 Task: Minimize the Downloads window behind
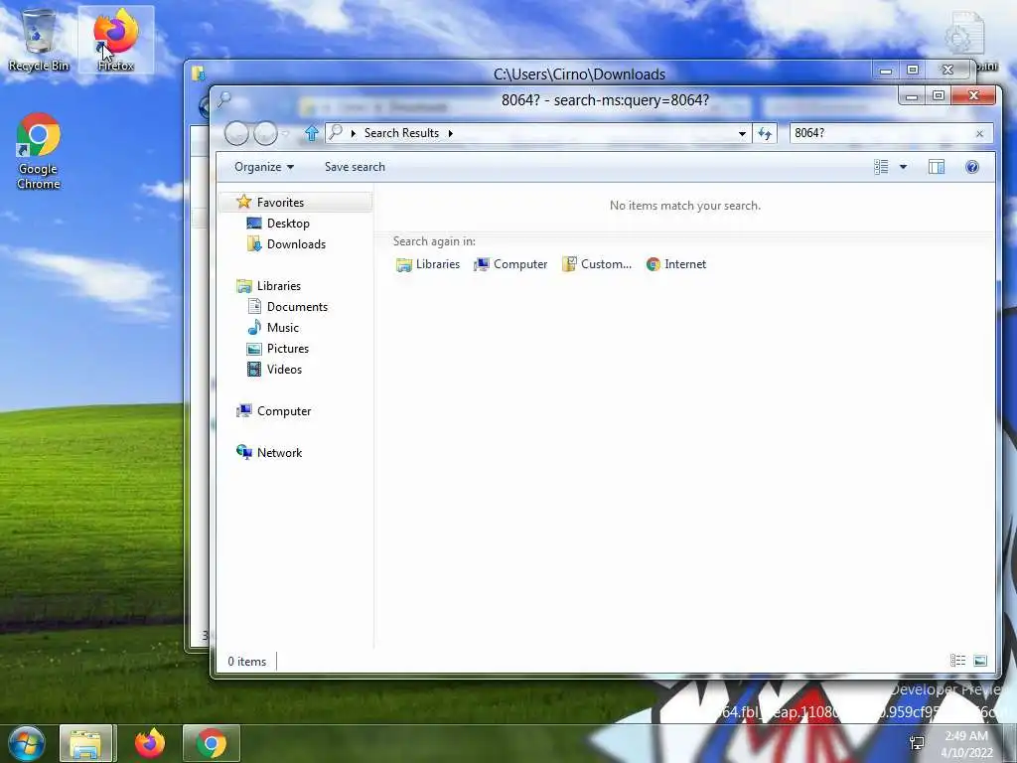point(885,71)
